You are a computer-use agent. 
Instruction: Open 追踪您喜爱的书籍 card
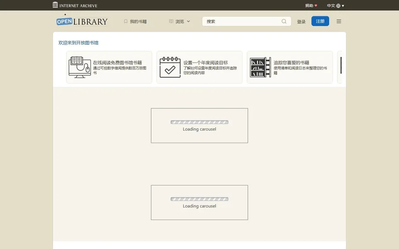pyautogui.click(x=290, y=67)
